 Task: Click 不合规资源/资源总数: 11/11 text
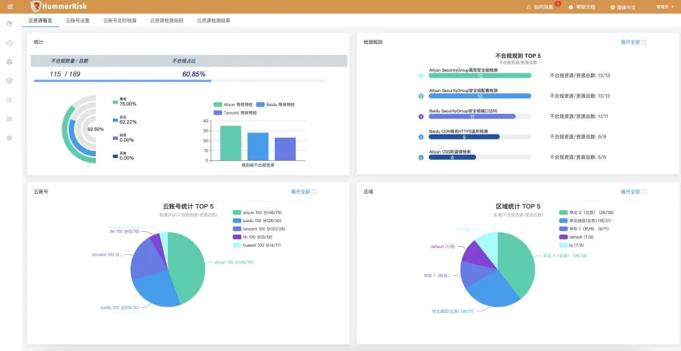tap(580, 117)
